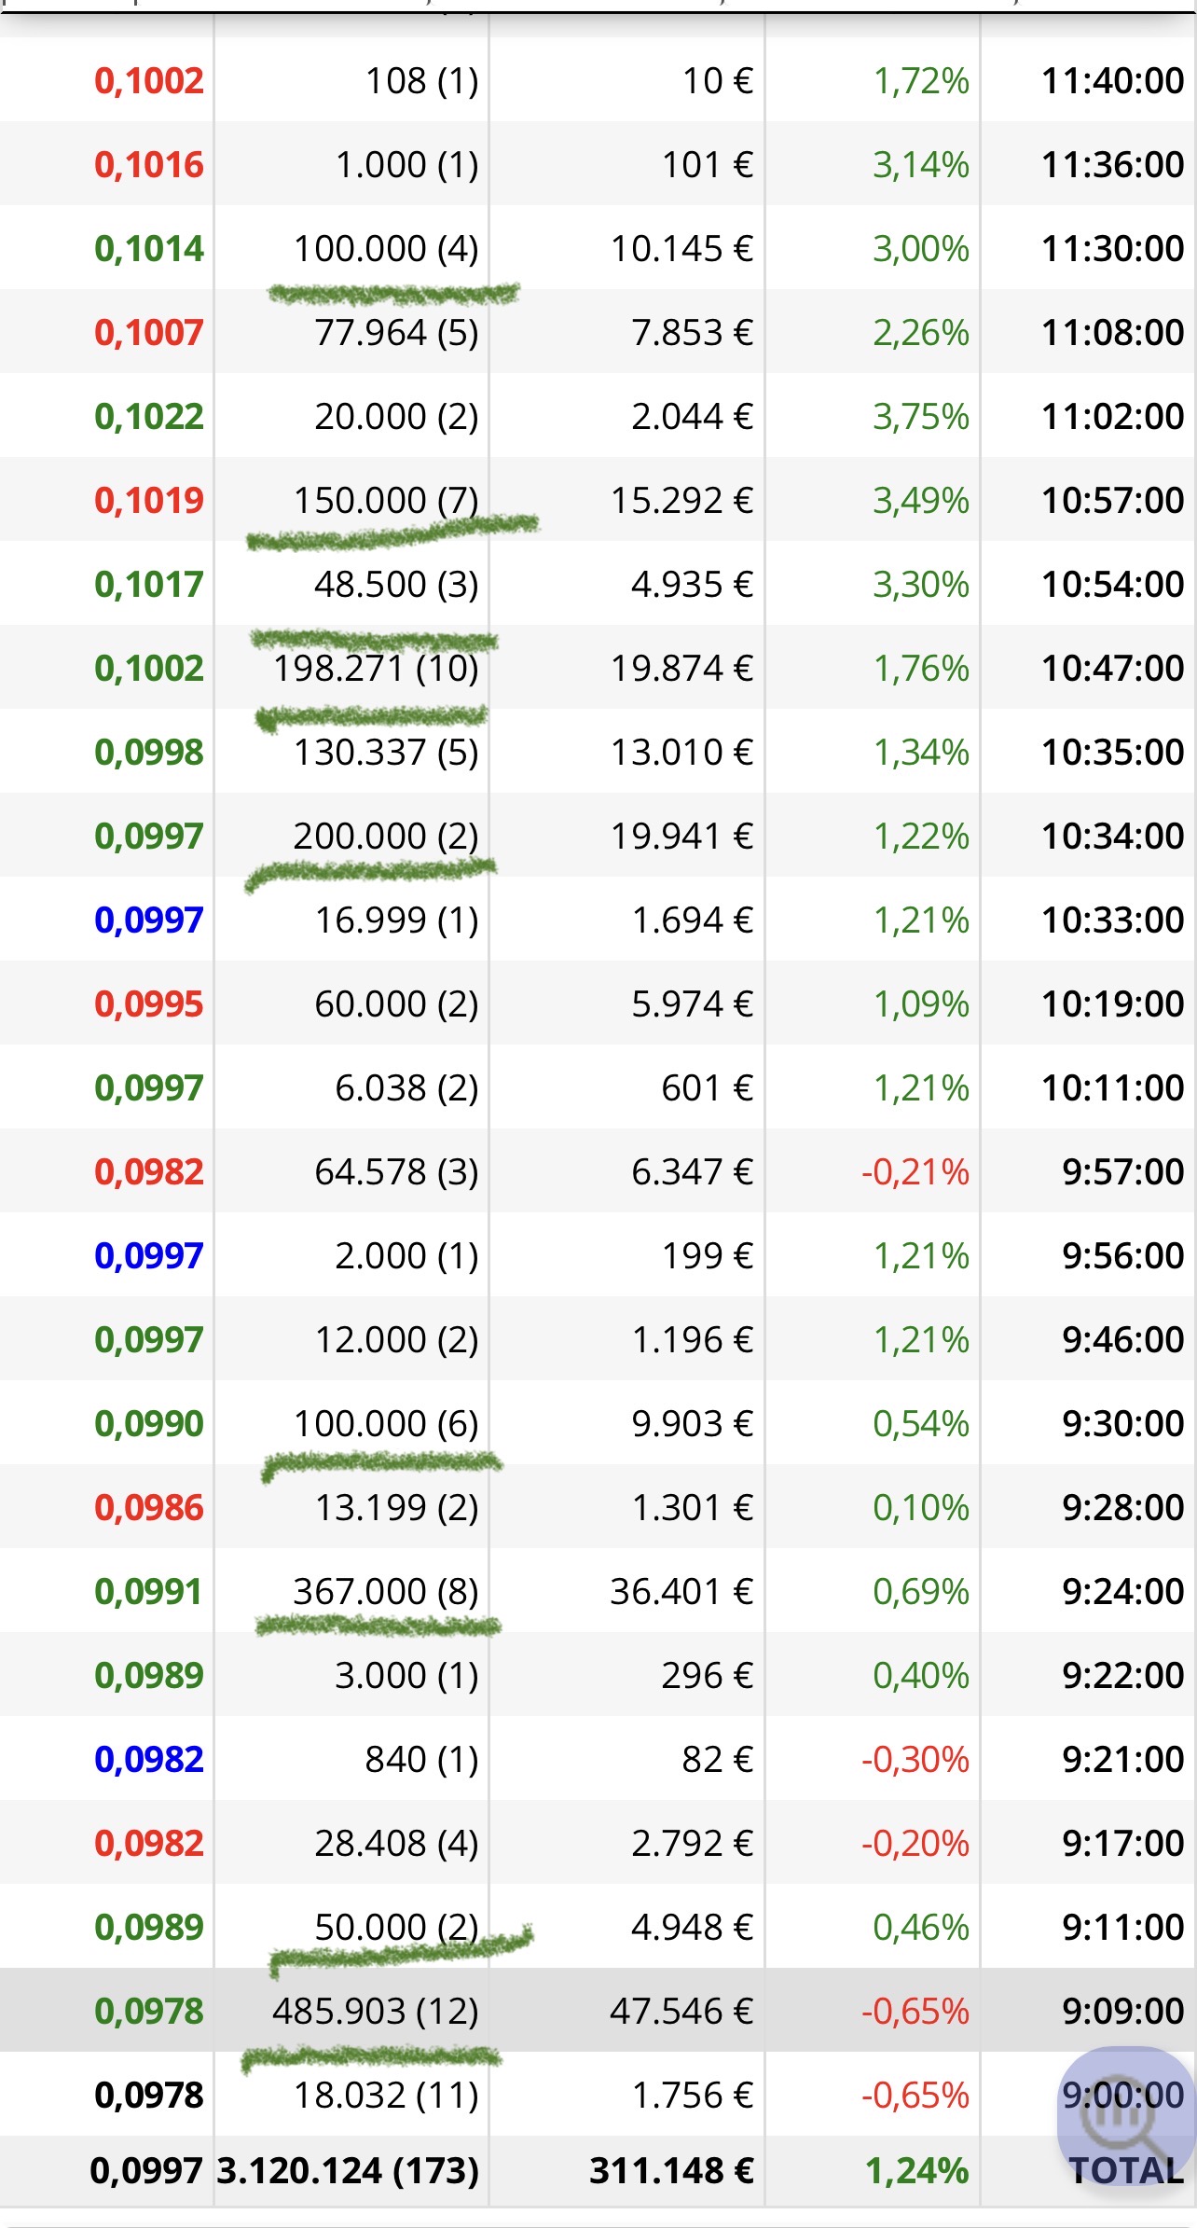Tap the 3,75% change value
This screenshot has height=2228, width=1197.
[x=920, y=417]
